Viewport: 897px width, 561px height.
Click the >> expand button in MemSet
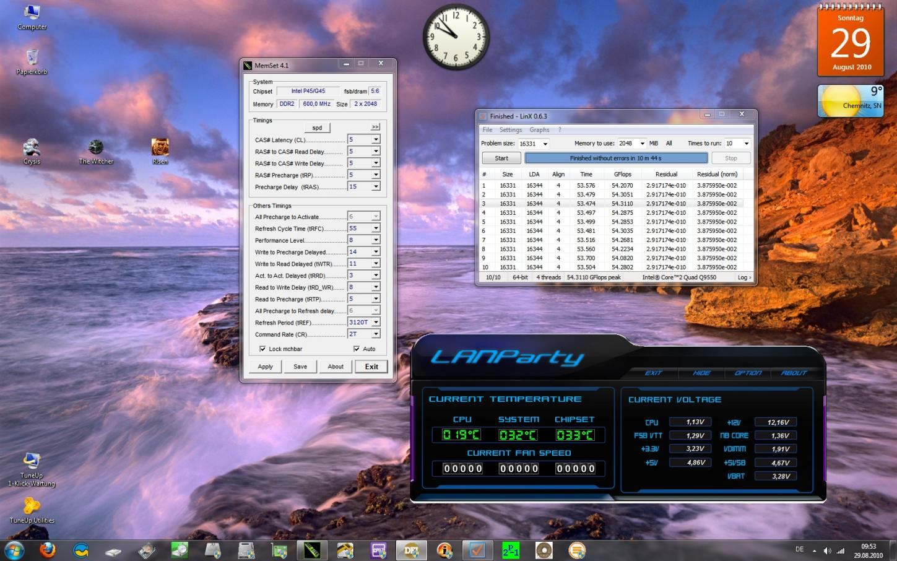coord(375,127)
